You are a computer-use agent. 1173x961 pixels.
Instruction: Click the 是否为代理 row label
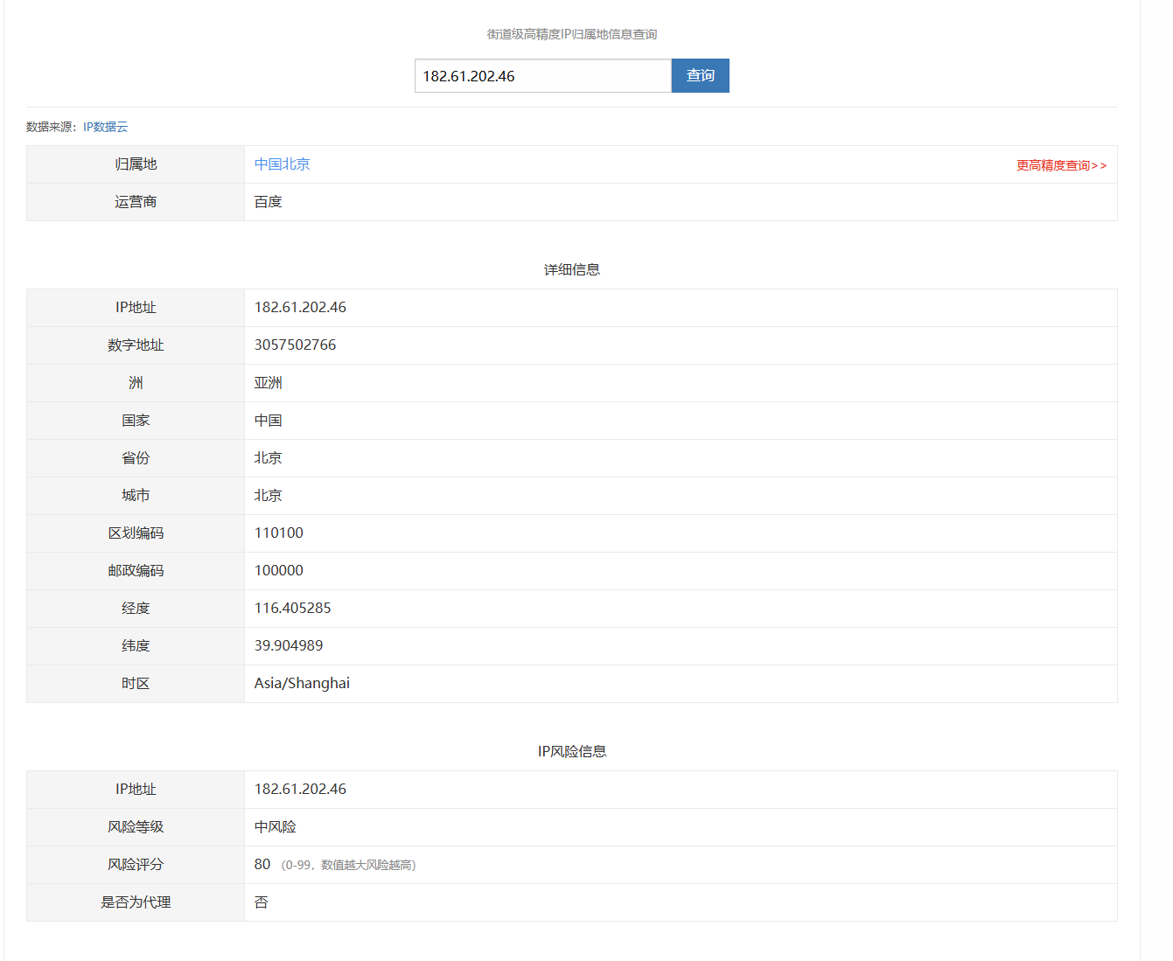click(x=136, y=902)
